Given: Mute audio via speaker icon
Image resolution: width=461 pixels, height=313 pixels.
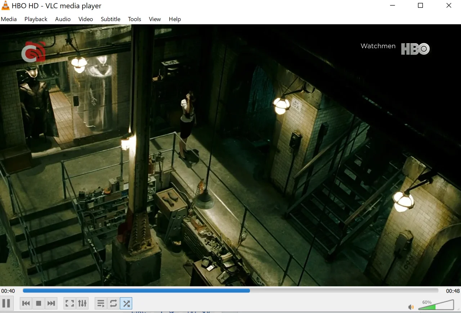Looking at the screenshot, I should point(411,307).
